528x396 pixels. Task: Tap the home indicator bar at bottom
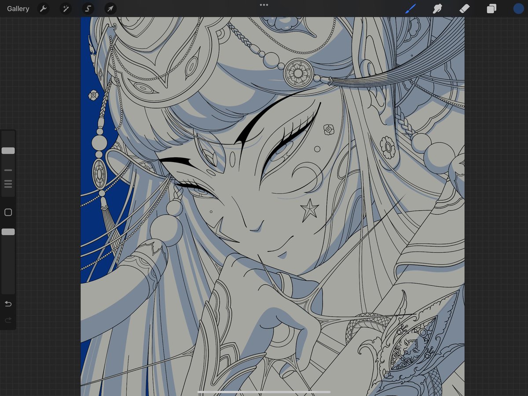(264, 392)
